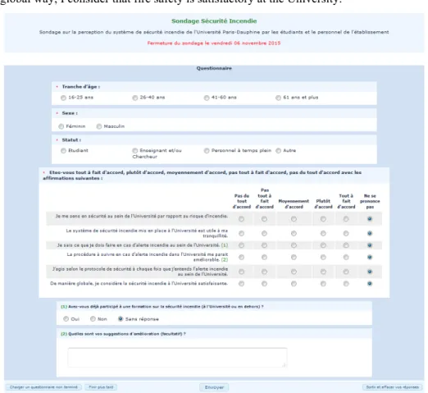Click the Ne se prononce pas column header
428x393 pixels.
[x=370, y=201]
